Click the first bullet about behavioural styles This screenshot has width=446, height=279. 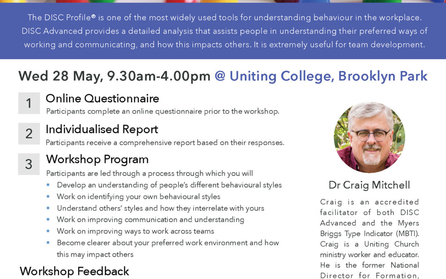click(x=169, y=185)
